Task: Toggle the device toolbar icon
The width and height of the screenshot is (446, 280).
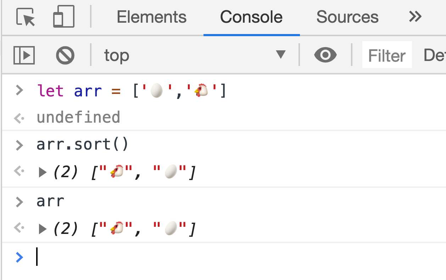Action: pos(64,17)
